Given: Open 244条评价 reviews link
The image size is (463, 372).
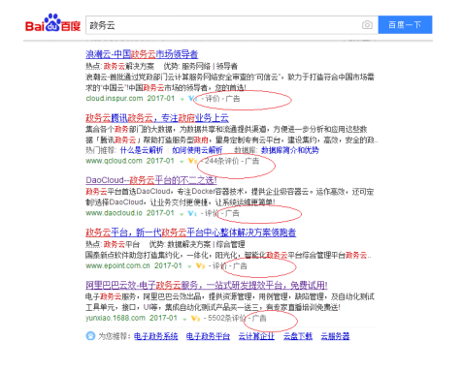Looking at the screenshot, I should coord(222,161).
